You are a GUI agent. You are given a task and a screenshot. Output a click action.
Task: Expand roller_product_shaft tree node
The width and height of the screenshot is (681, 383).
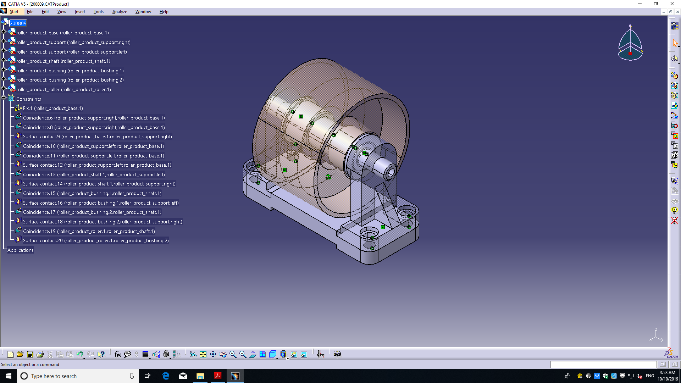click(x=4, y=60)
